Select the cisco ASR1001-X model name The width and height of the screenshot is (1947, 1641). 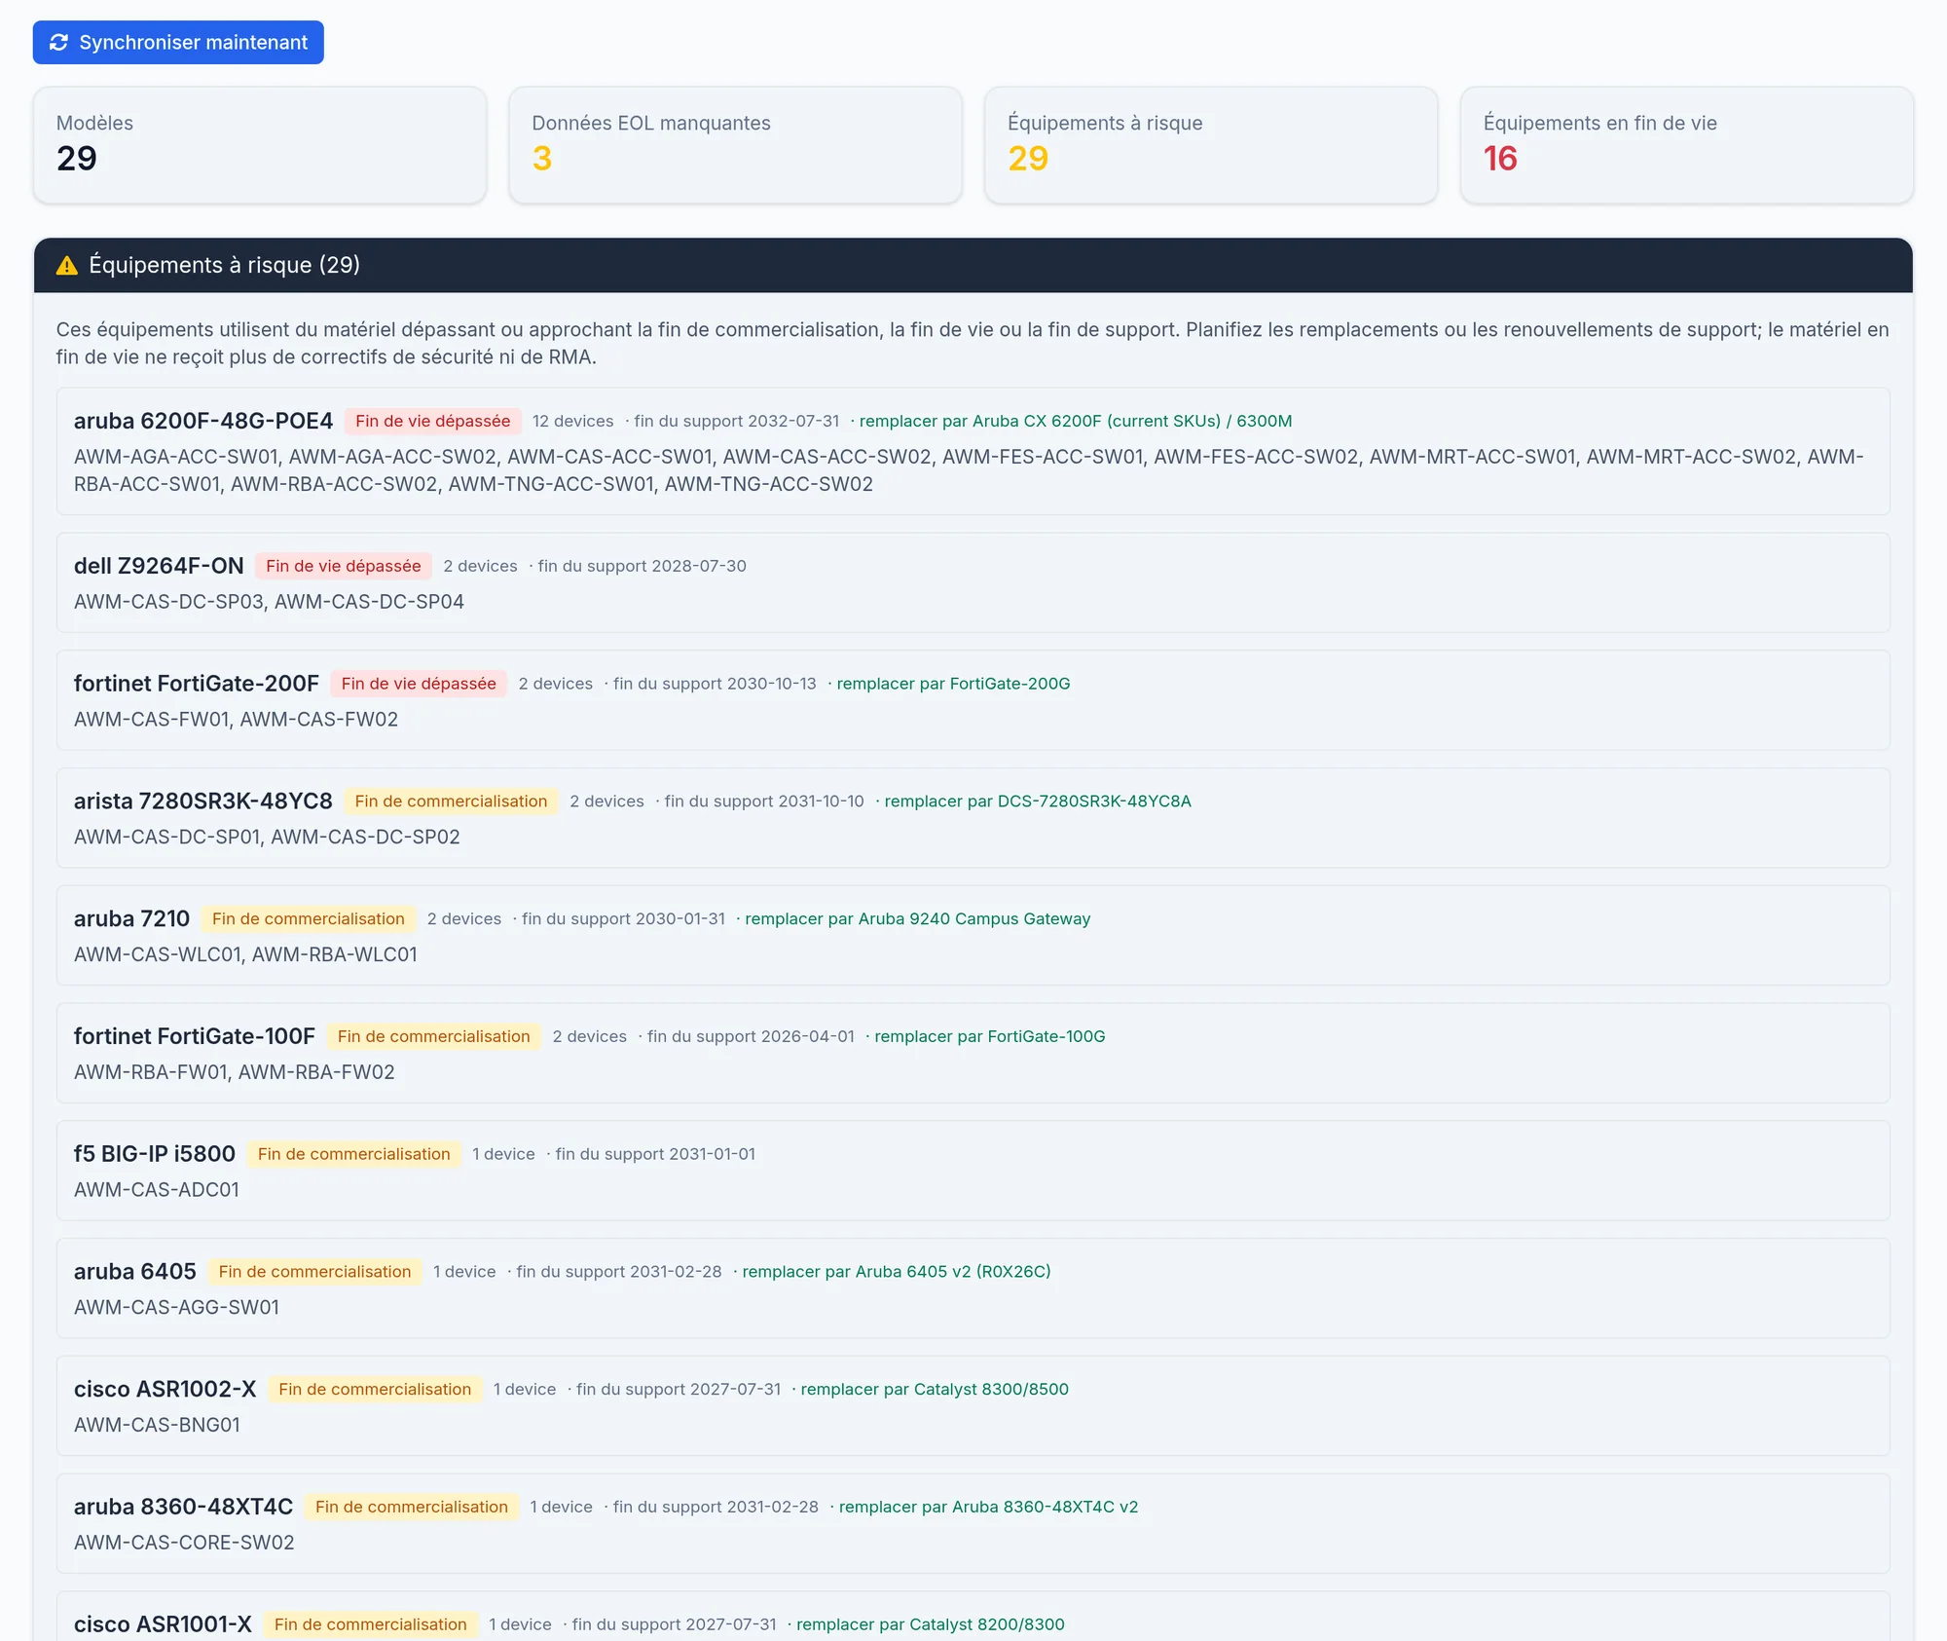pos(164,1625)
